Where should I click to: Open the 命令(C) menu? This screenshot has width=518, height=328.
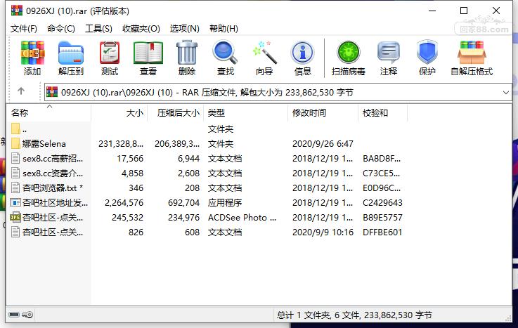pos(61,29)
